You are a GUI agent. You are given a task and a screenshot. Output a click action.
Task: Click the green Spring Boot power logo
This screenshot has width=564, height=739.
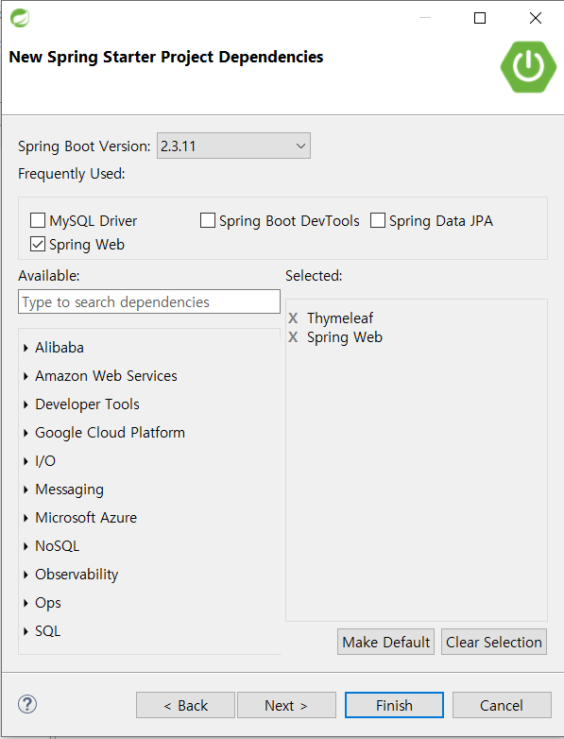coord(528,67)
